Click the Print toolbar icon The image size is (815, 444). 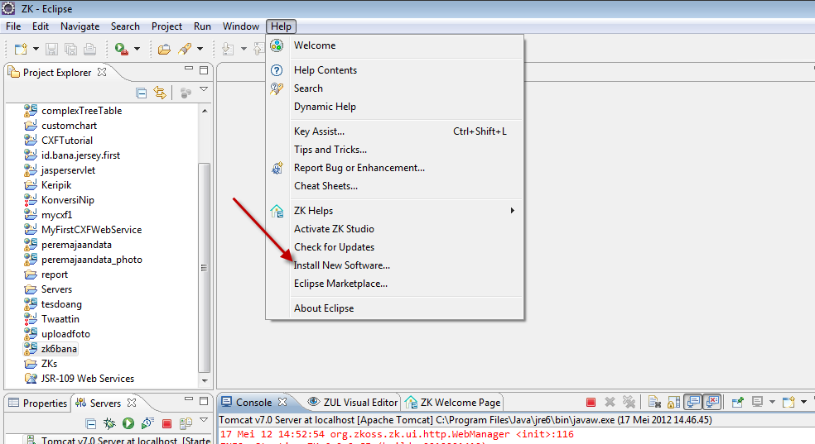90,50
